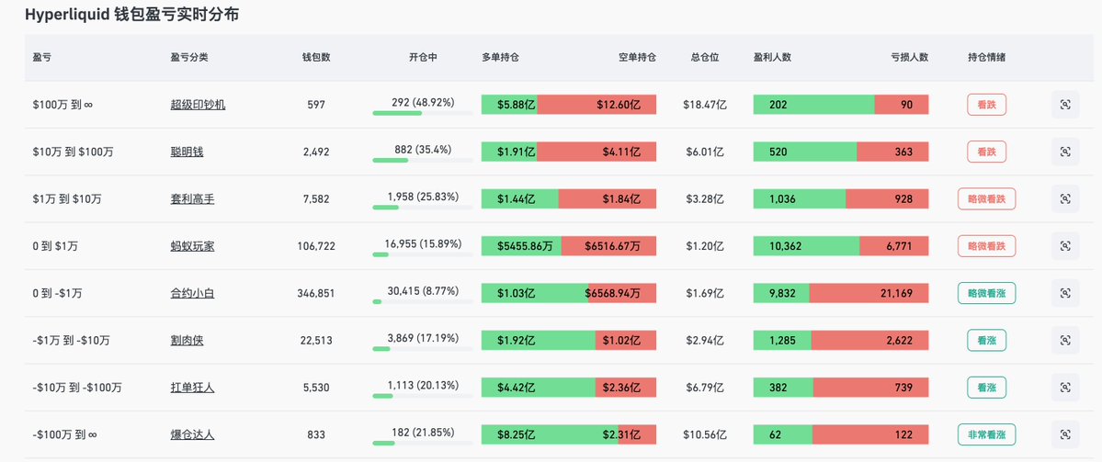Click the 多单持仓 column header
The height and width of the screenshot is (462, 1102).
pos(500,58)
